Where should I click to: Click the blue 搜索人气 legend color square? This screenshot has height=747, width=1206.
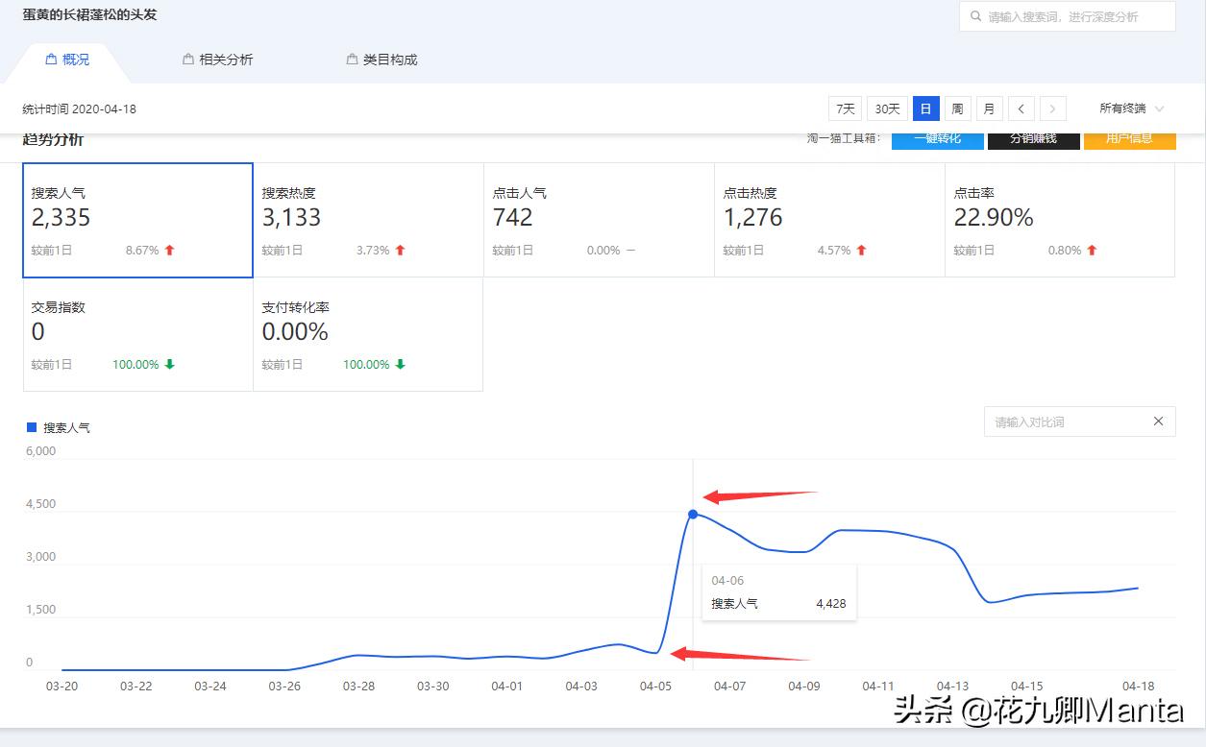(x=30, y=427)
